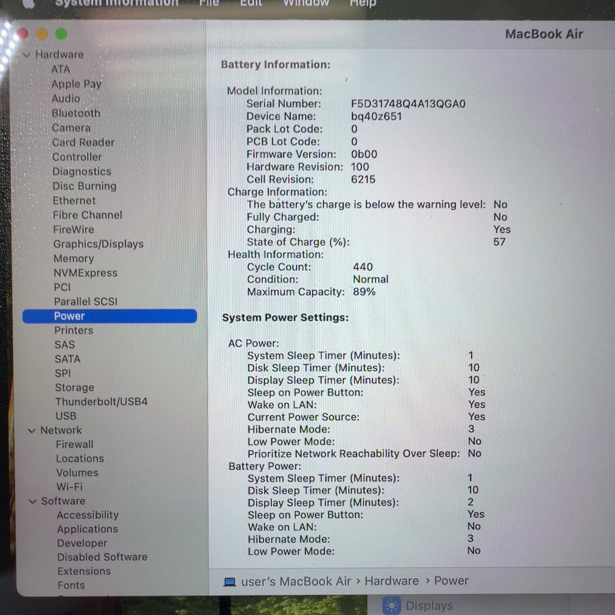The height and width of the screenshot is (615, 615).
Task: Collapse the Network section chevron
Action: click(32, 430)
